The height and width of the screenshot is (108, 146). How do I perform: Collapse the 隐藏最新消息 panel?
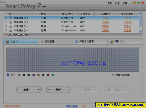pyautogui.click(x=12, y=106)
